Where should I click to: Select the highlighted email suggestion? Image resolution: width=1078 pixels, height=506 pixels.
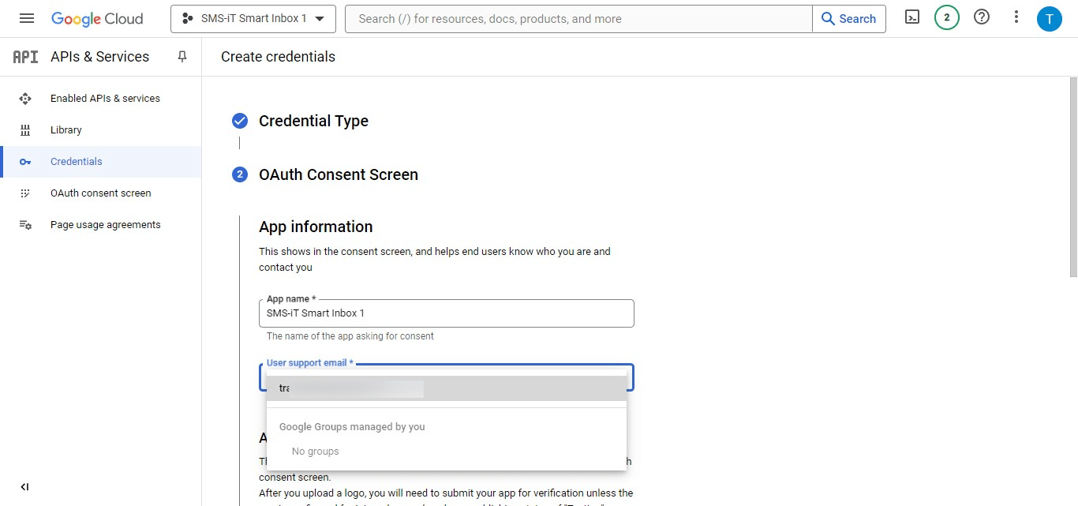347,388
